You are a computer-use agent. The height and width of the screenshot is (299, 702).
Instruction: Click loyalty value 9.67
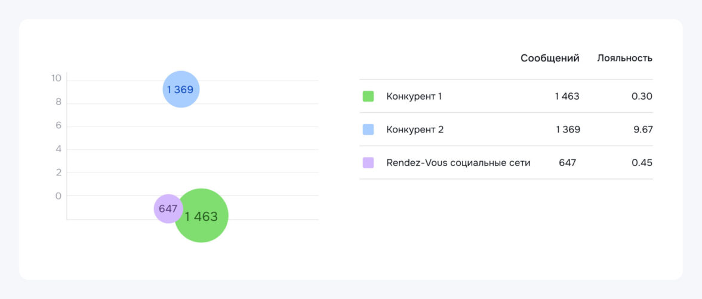click(642, 130)
